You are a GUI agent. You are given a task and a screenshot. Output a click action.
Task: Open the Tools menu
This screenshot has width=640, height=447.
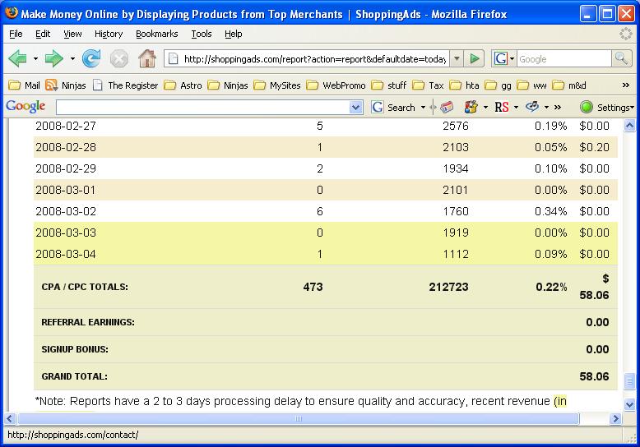(202, 34)
